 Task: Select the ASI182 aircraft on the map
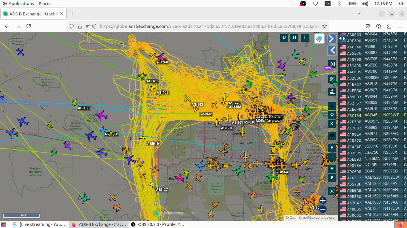coord(142,77)
